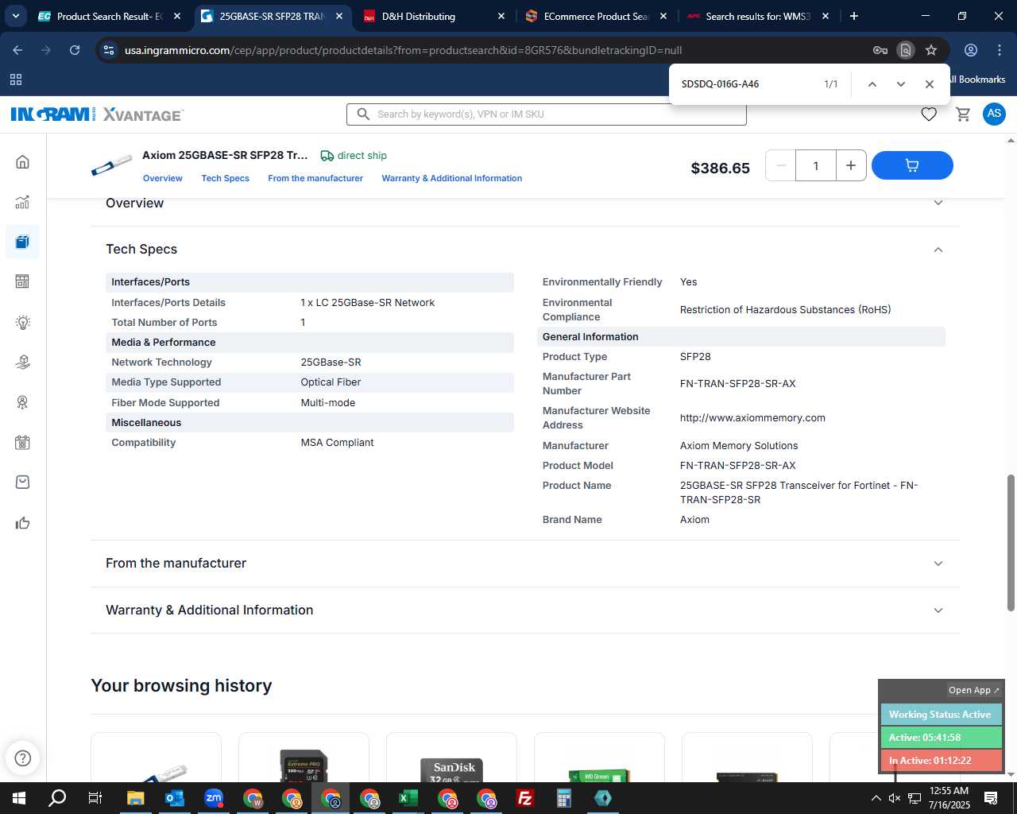Click the Ingram Micro Xvantage logo
1017x814 pixels.
[x=97, y=114]
